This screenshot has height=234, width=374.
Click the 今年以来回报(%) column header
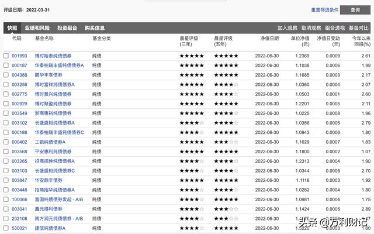[x=361, y=42]
